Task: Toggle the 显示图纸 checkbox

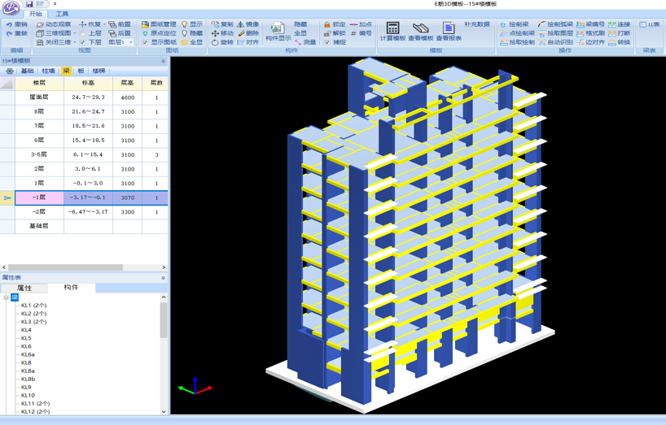Action: [x=145, y=42]
